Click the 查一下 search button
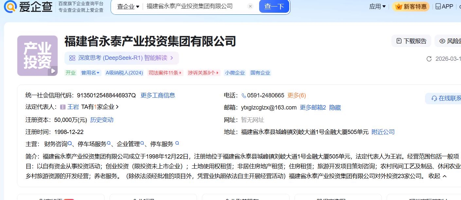This screenshot has width=461, height=200. tap(274, 7)
